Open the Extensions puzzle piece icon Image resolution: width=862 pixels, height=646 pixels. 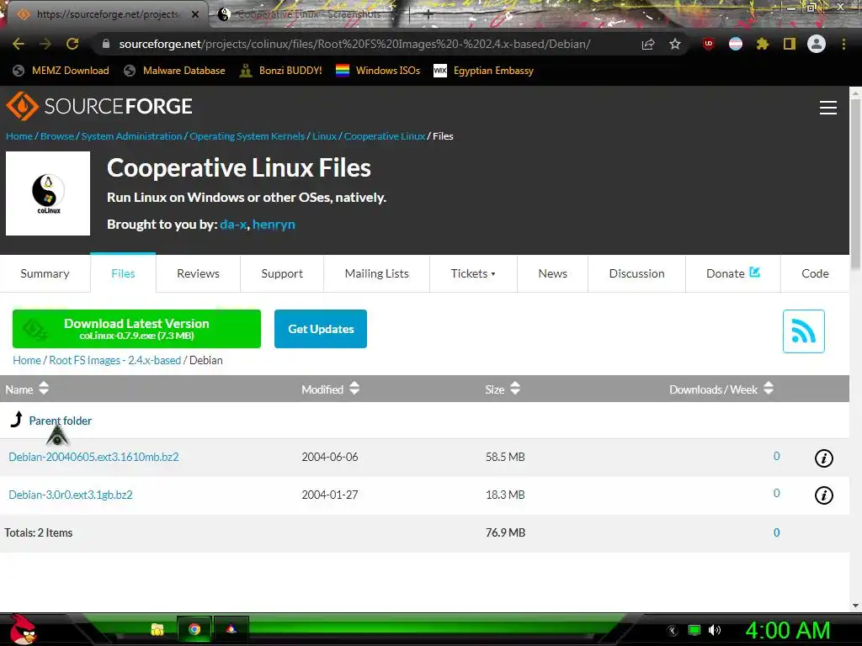click(x=763, y=44)
